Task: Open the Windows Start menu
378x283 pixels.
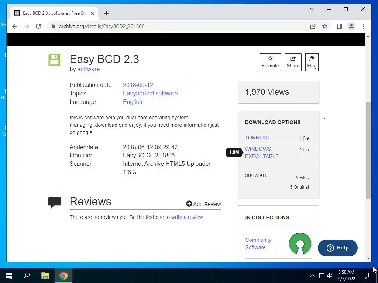Action: click(9, 276)
